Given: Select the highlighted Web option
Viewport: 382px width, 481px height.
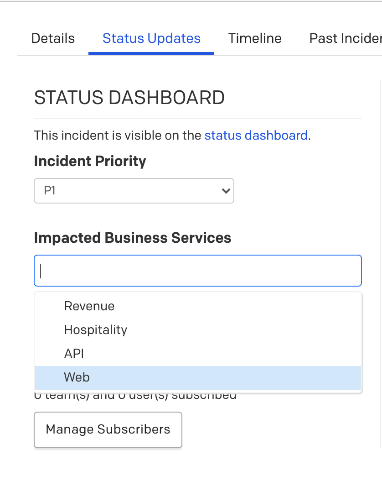Looking at the screenshot, I should pos(198,377).
